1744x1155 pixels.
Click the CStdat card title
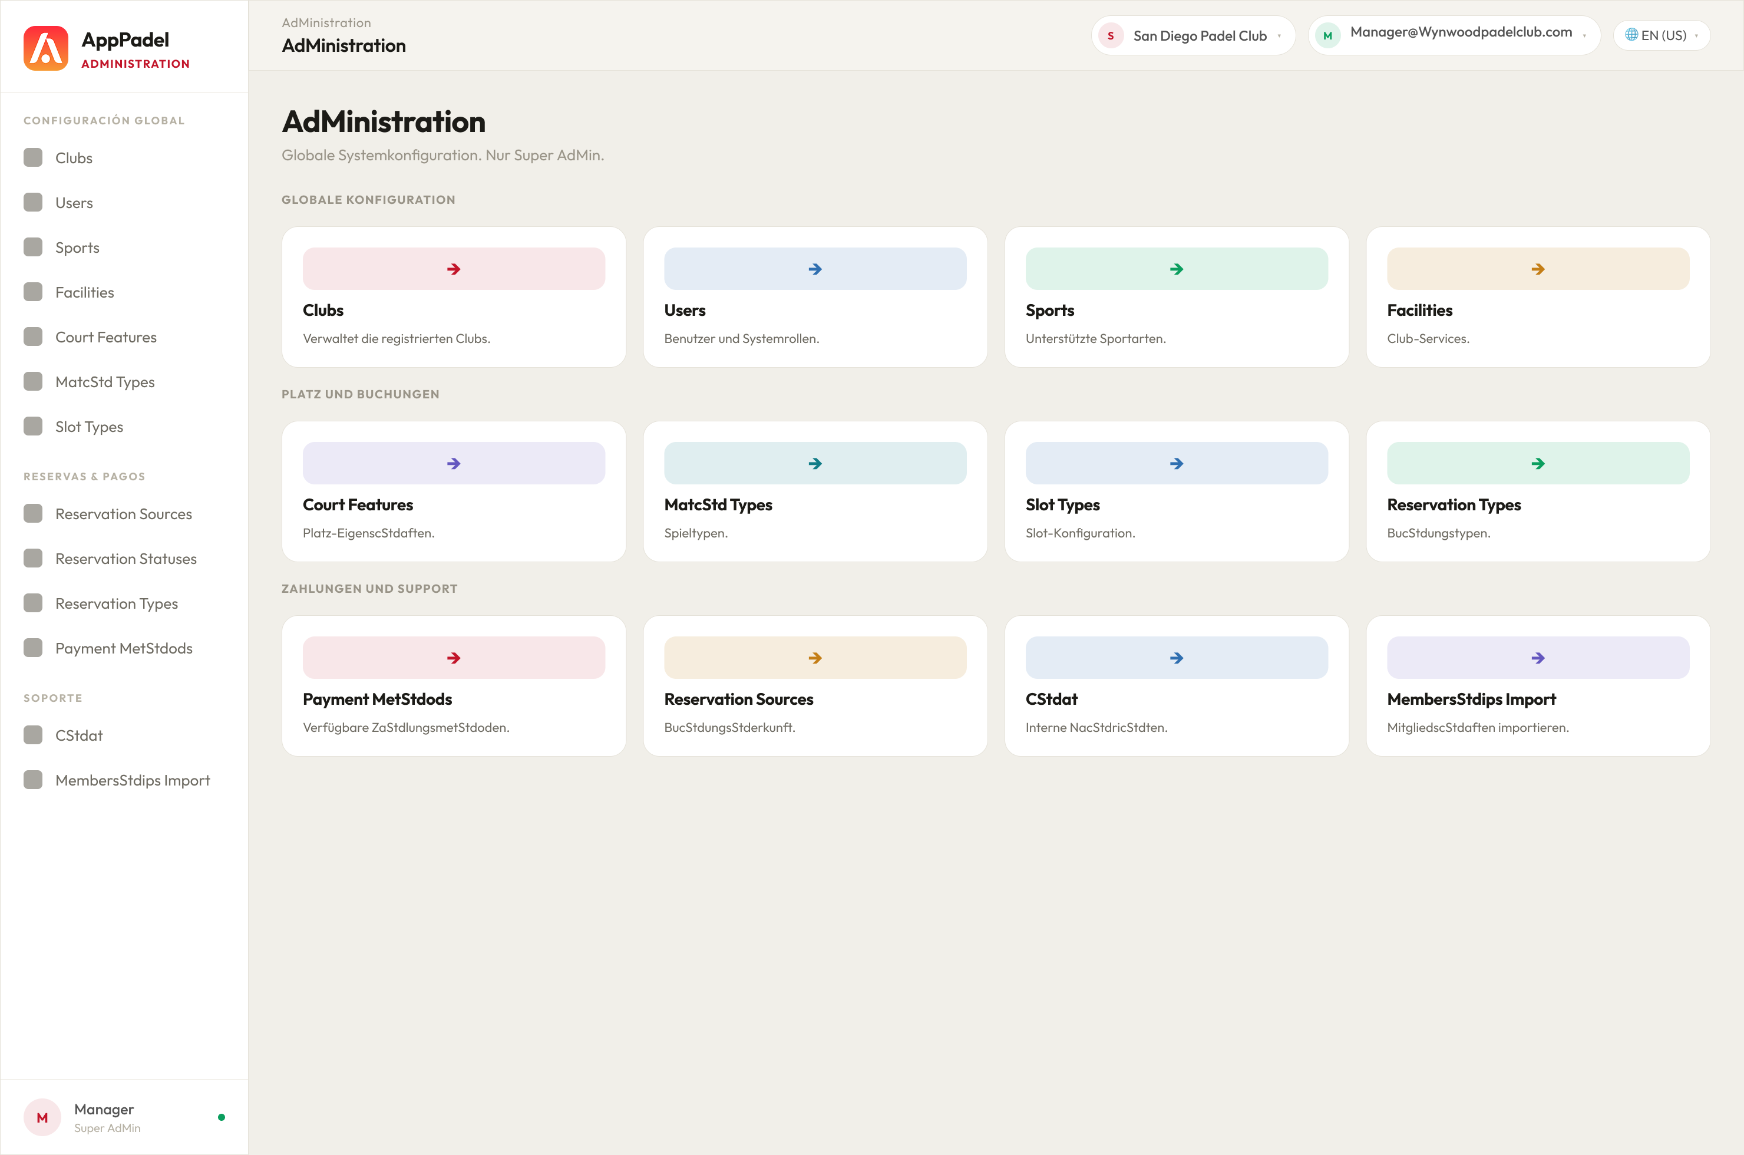[1052, 699]
